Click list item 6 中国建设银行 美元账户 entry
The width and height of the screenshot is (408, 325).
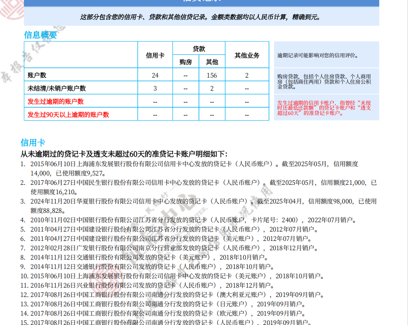point(166,239)
